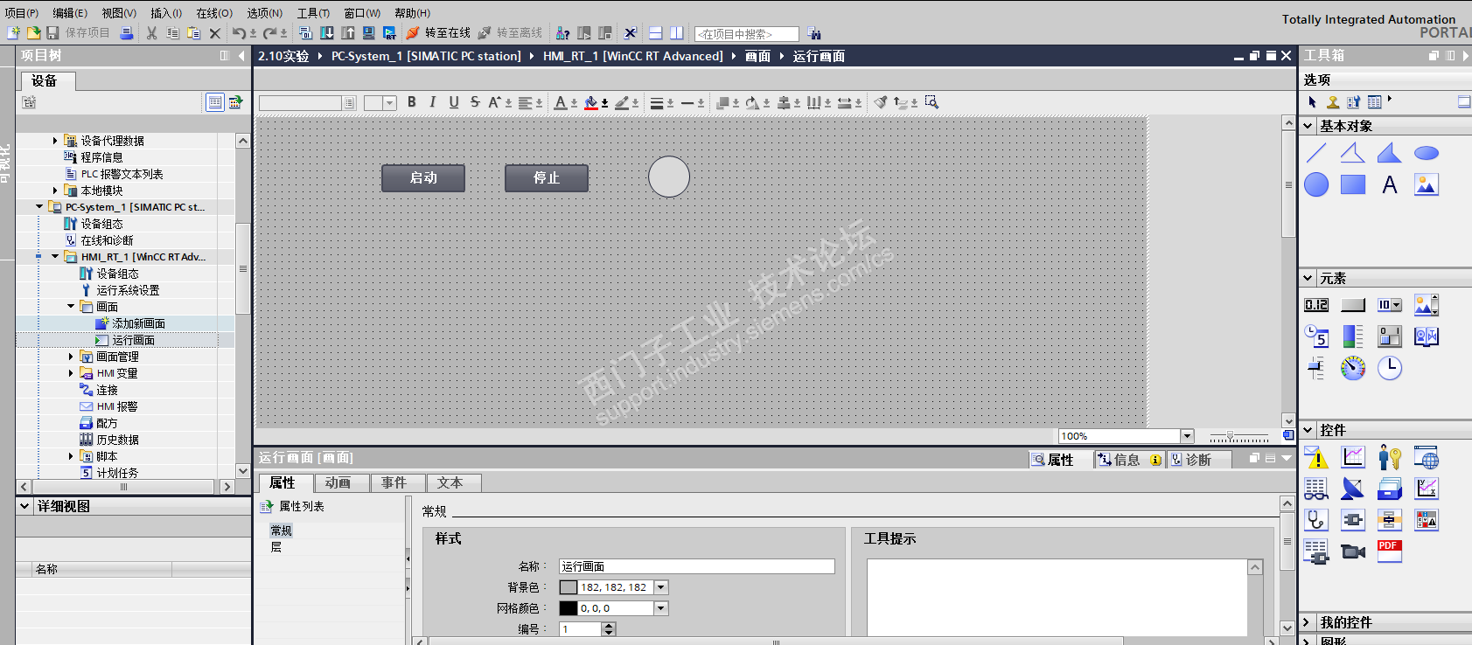This screenshot has height=645, width=1472.
Task: Collapse the PC-System_1 tree node
Action: (39, 207)
